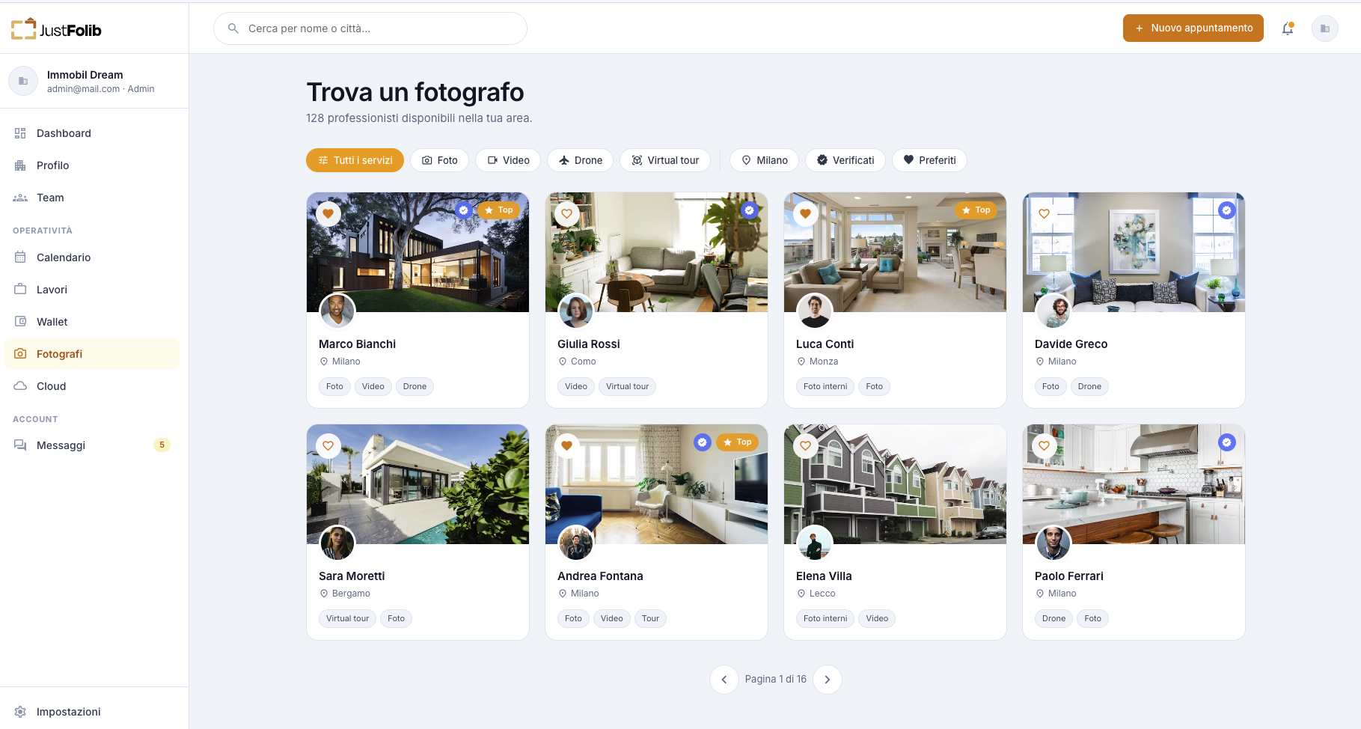Click the Top badge on Luca Conti's card

click(976, 210)
